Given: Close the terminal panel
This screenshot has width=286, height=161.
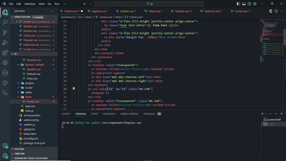Looking at the screenshot, I should click(282, 114).
